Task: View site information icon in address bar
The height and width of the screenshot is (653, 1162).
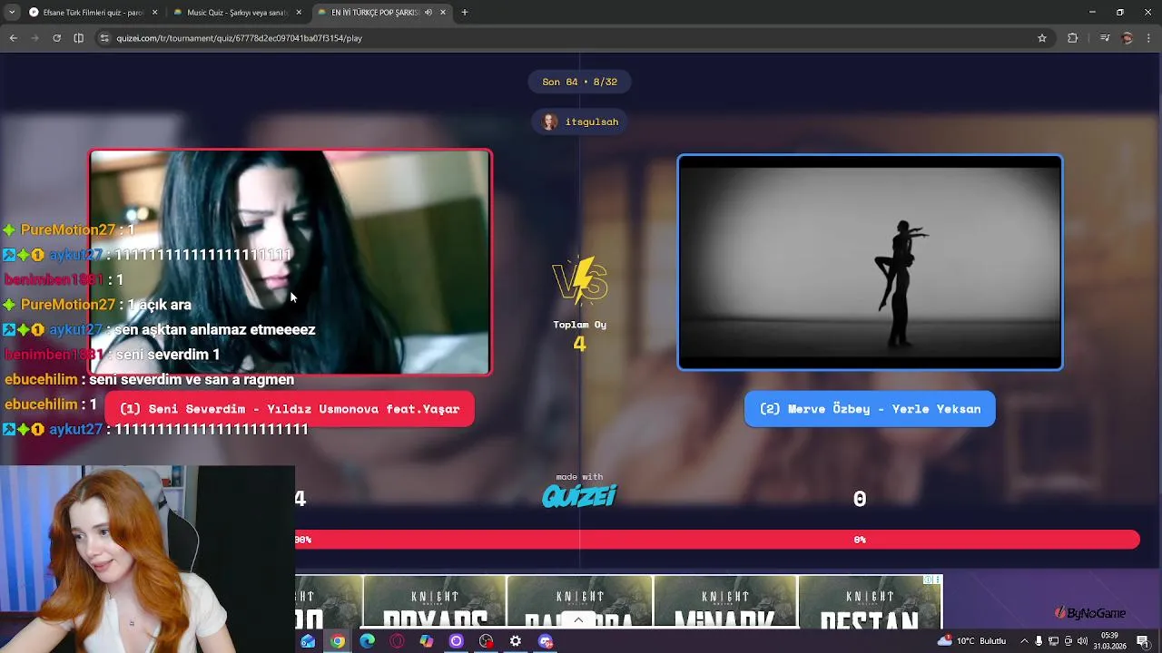Action: click(104, 38)
